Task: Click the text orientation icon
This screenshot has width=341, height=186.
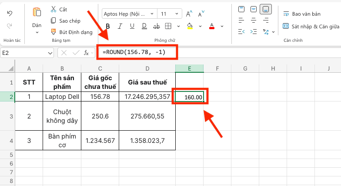Action: 266,32
